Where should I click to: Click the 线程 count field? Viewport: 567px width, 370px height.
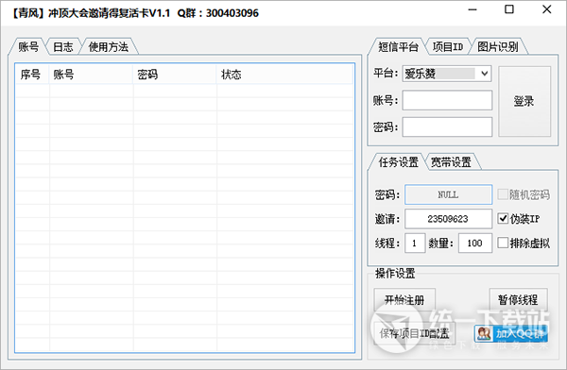415,243
